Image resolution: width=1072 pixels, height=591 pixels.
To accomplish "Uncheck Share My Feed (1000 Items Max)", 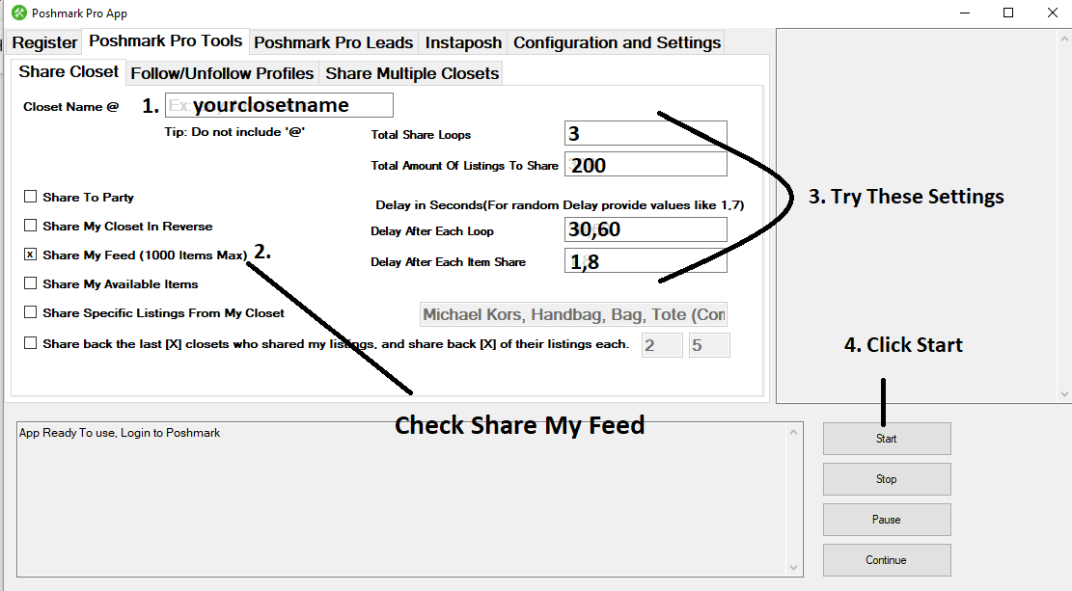I will pyautogui.click(x=30, y=255).
